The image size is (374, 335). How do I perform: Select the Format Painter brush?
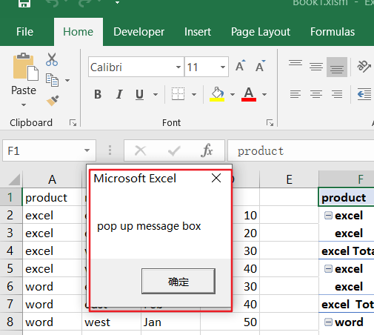(x=53, y=100)
